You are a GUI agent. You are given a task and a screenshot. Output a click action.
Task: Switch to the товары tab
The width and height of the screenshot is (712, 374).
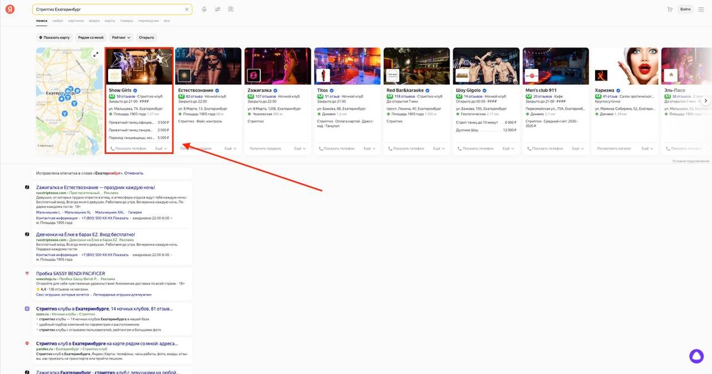click(126, 21)
